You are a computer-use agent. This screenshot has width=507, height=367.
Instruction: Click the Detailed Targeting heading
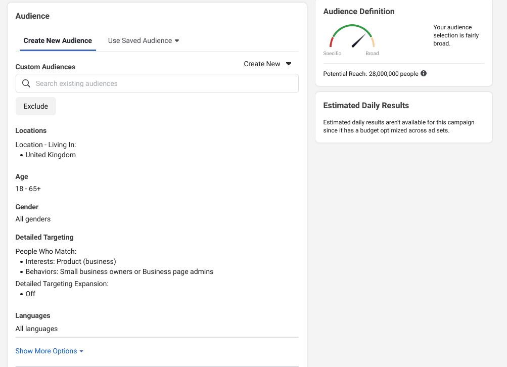44,238
